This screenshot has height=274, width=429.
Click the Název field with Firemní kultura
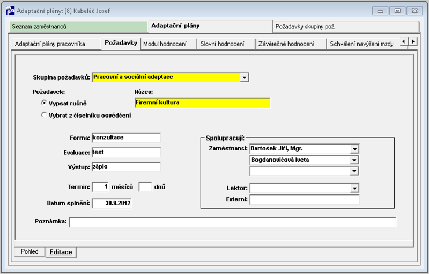pyautogui.click(x=203, y=103)
